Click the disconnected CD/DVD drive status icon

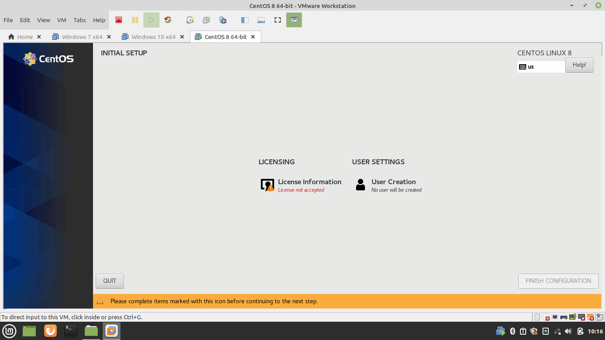coord(546,317)
